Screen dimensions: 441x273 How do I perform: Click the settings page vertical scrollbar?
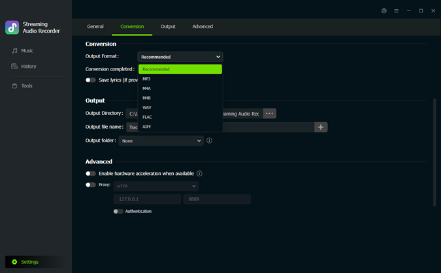tap(434, 152)
